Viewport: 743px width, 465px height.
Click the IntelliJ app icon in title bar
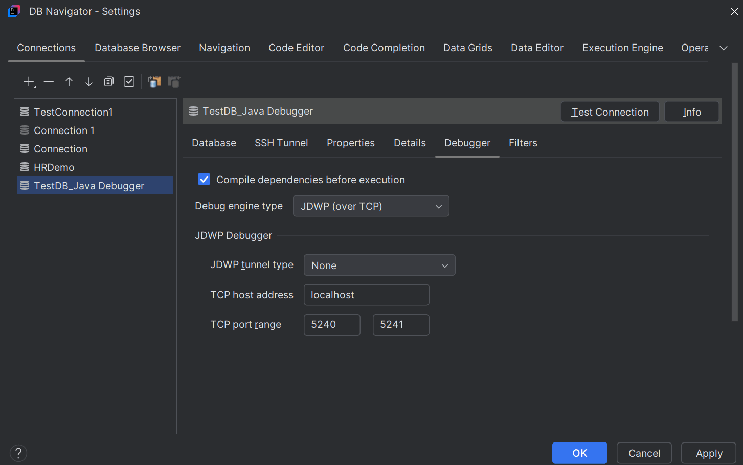coord(14,11)
